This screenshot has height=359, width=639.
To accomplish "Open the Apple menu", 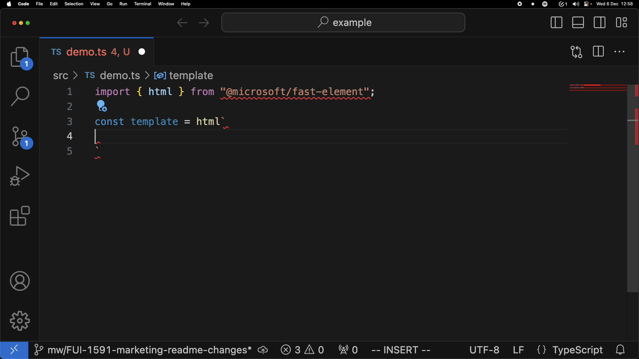I will [8, 3].
